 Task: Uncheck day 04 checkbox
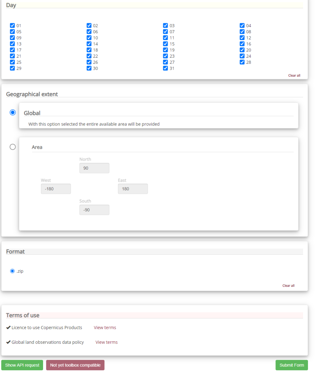click(x=242, y=26)
